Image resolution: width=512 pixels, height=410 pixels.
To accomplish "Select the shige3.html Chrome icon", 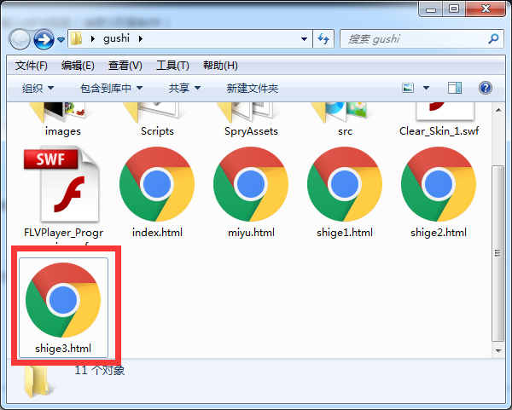I will tap(63, 300).
